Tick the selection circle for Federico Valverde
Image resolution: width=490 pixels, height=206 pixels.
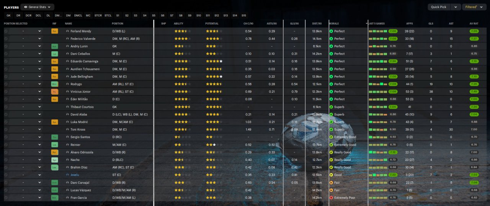[x=6, y=39]
